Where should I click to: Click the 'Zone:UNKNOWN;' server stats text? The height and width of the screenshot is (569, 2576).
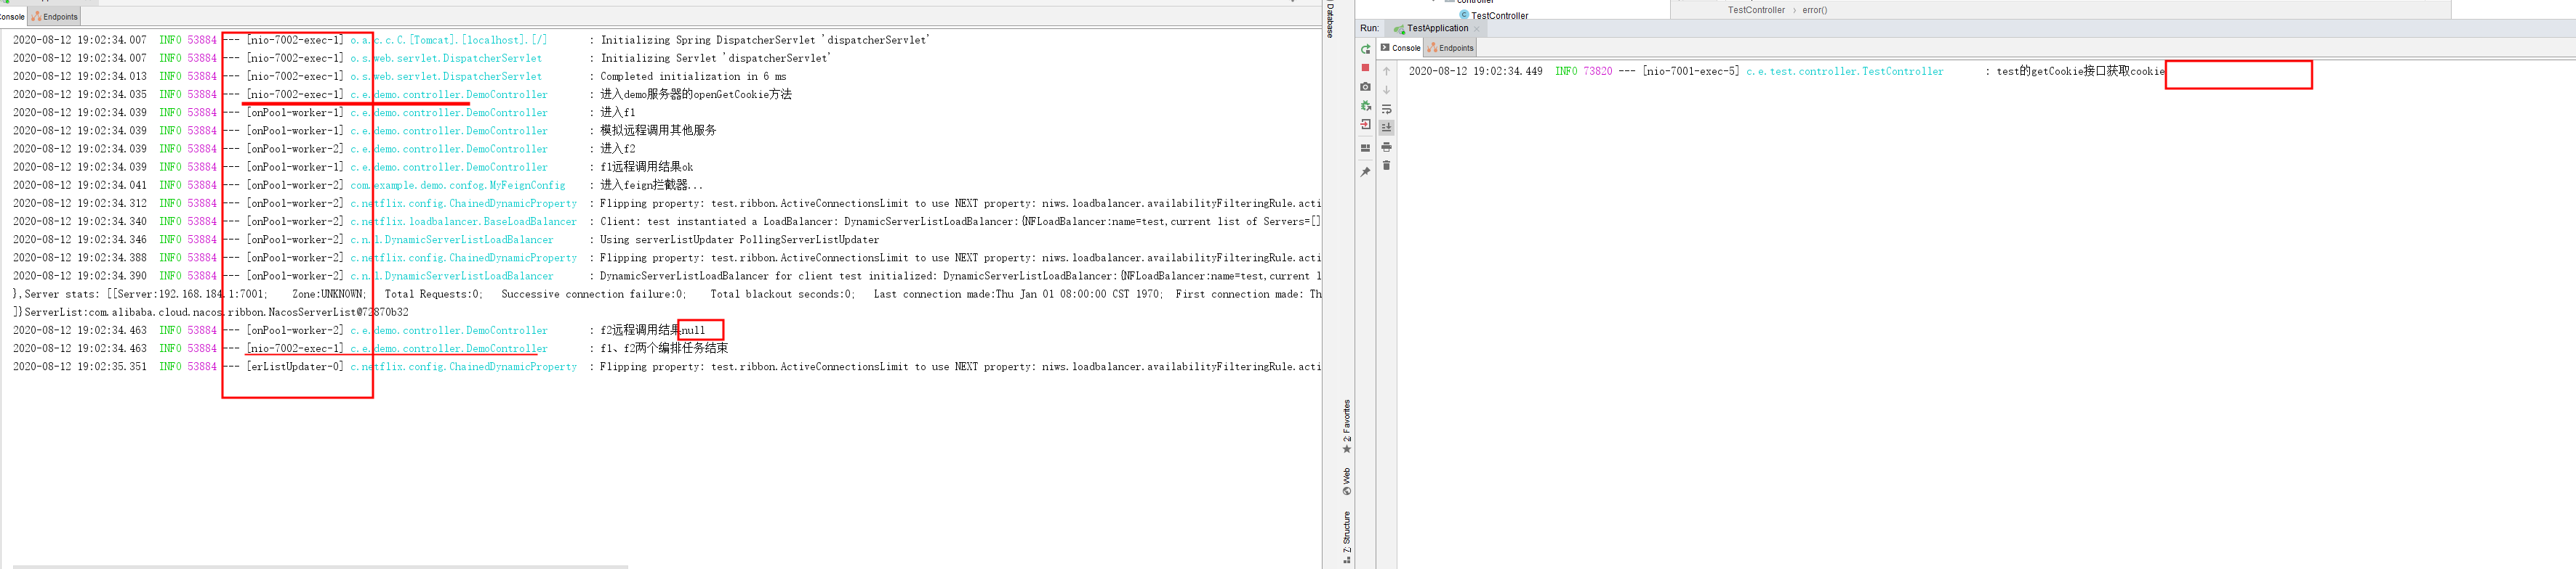(x=329, y=293)
